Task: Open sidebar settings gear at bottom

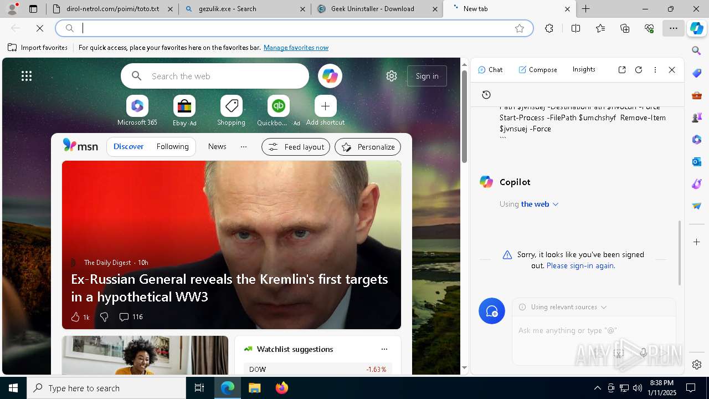Action: (x=697, y=365)
